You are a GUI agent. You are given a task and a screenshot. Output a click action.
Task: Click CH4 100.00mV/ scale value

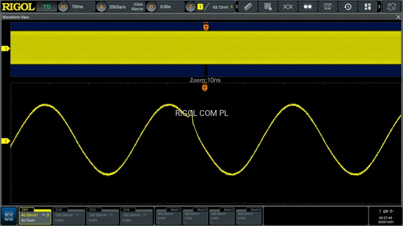(131, 215)
